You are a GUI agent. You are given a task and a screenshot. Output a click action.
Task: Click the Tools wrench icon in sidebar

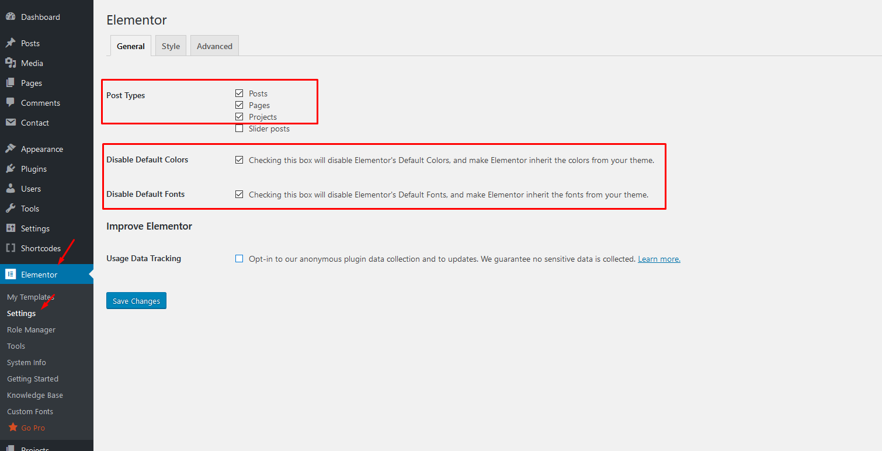tap(11, 209)
